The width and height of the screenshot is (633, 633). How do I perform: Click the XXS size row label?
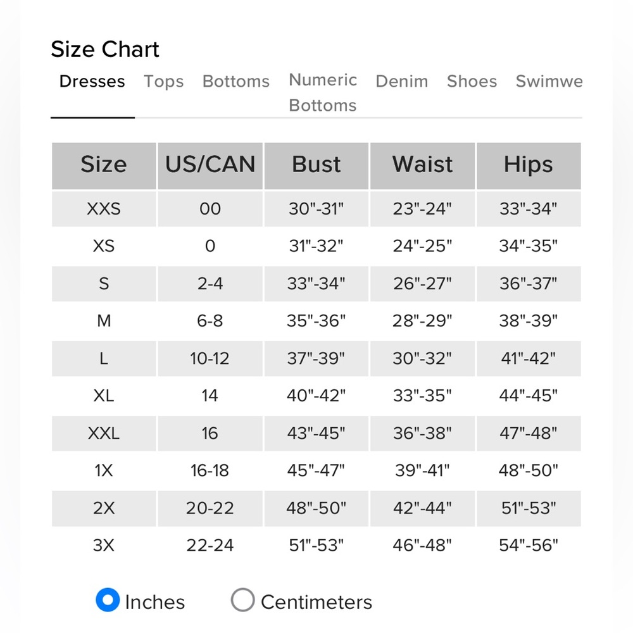104,209
